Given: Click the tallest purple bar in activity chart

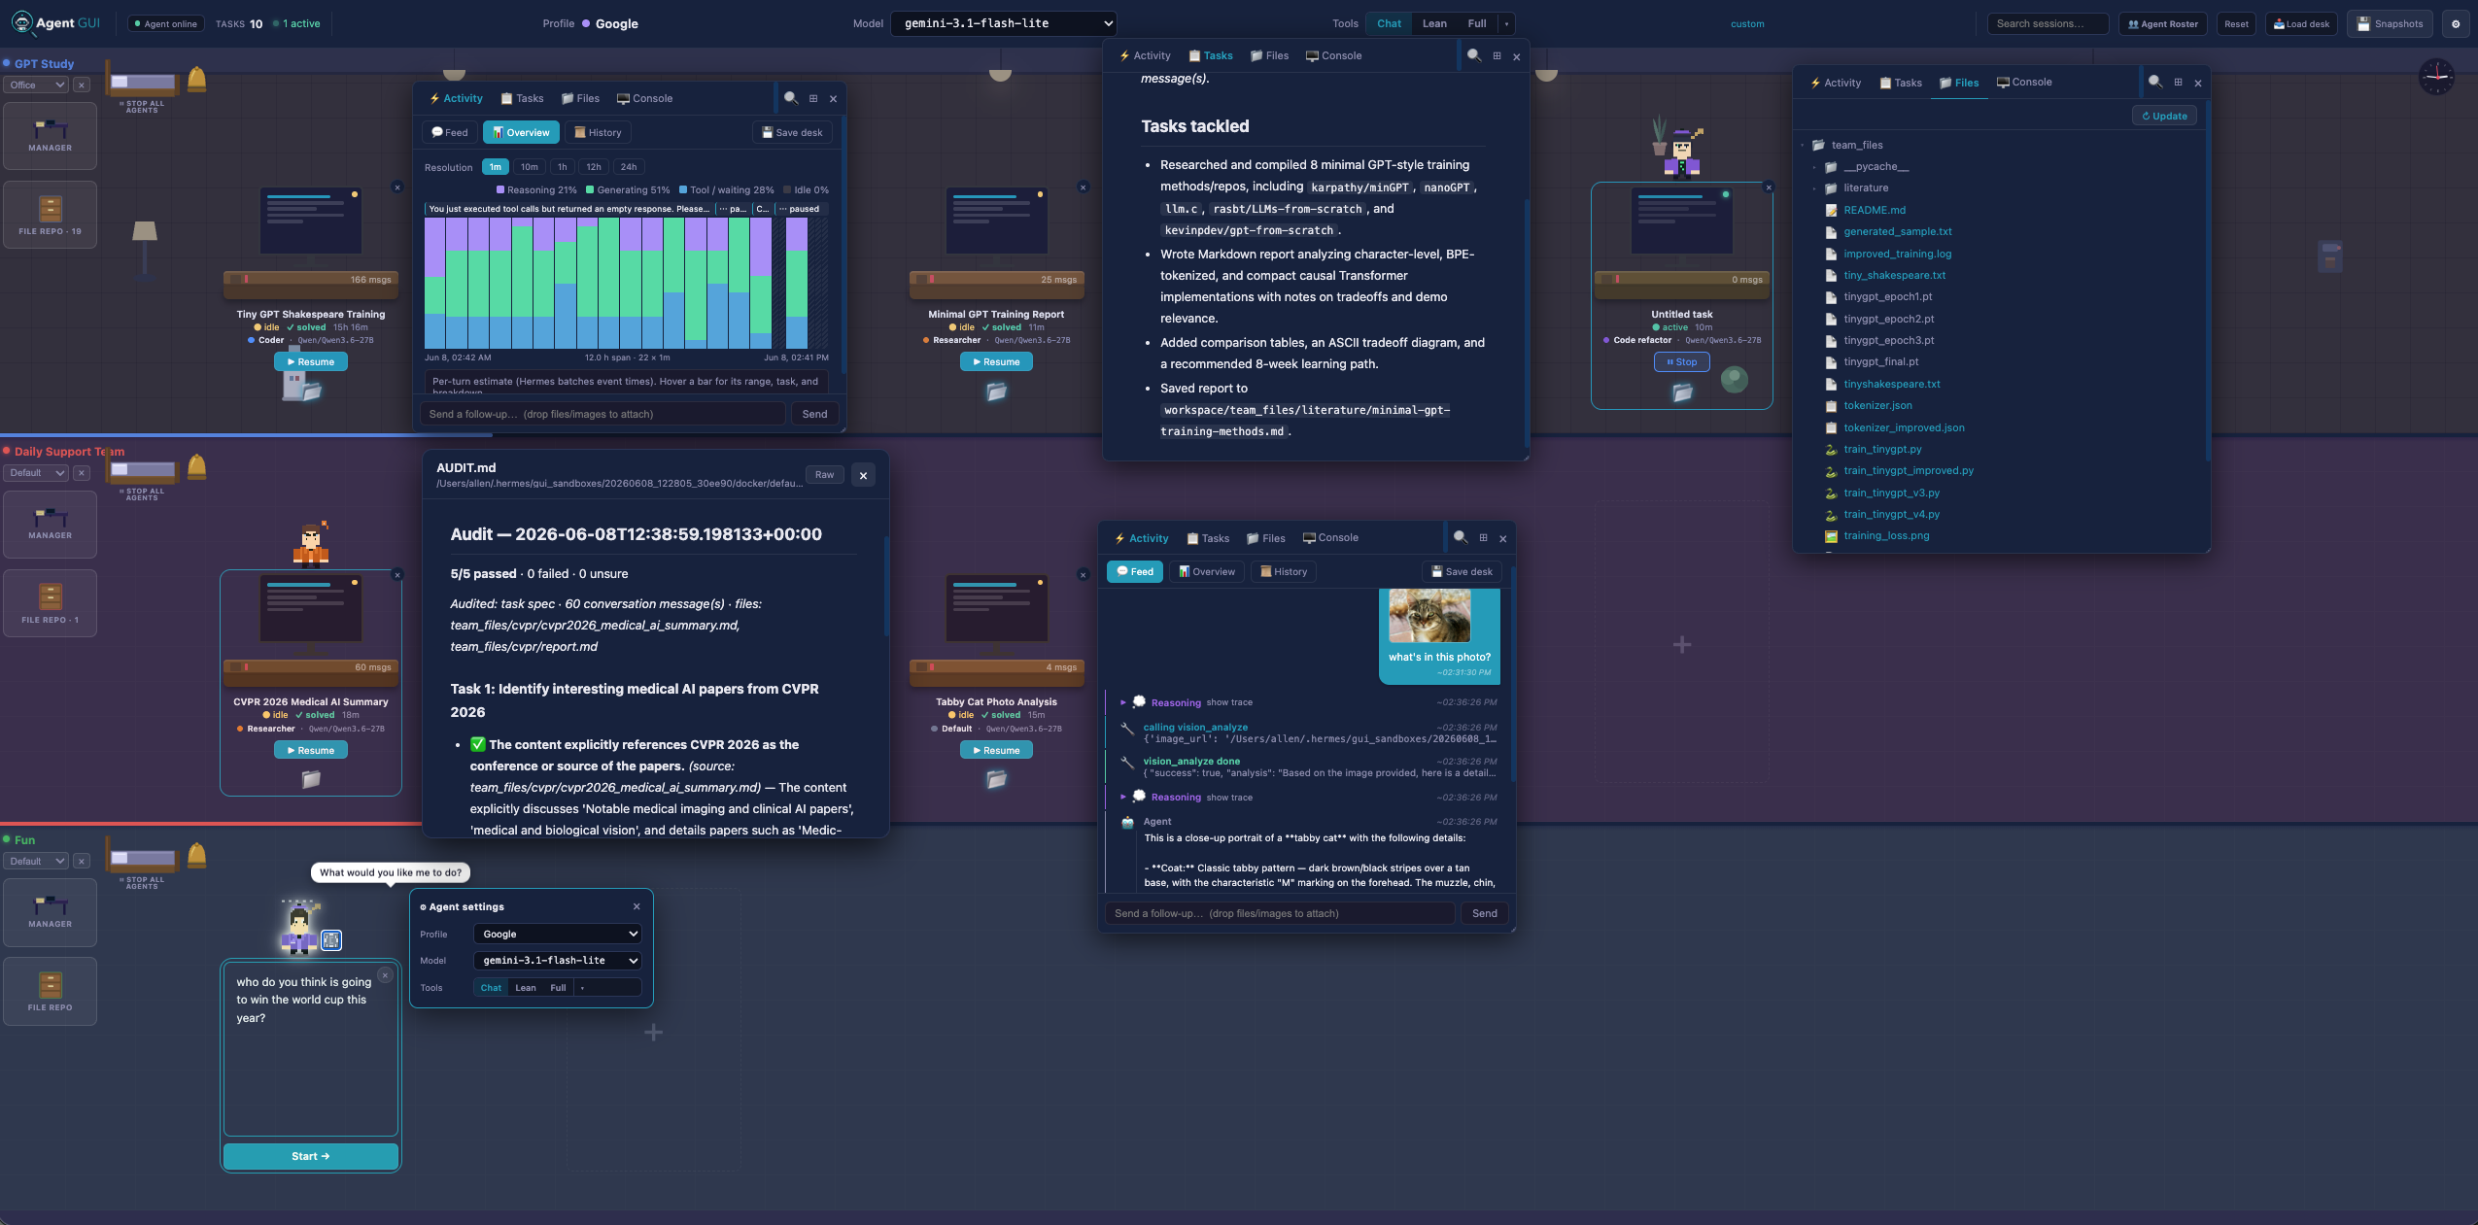Looking at the screenshot, I should 434,248.
